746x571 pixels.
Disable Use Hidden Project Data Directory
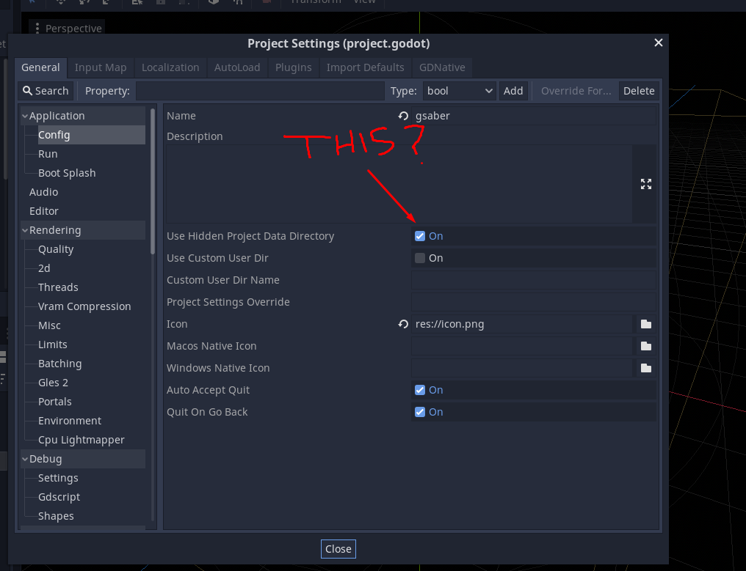click(x=420, y=235)
